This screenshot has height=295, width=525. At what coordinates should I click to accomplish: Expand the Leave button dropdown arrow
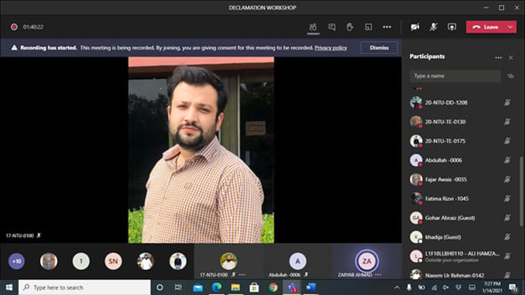point(511,27)
